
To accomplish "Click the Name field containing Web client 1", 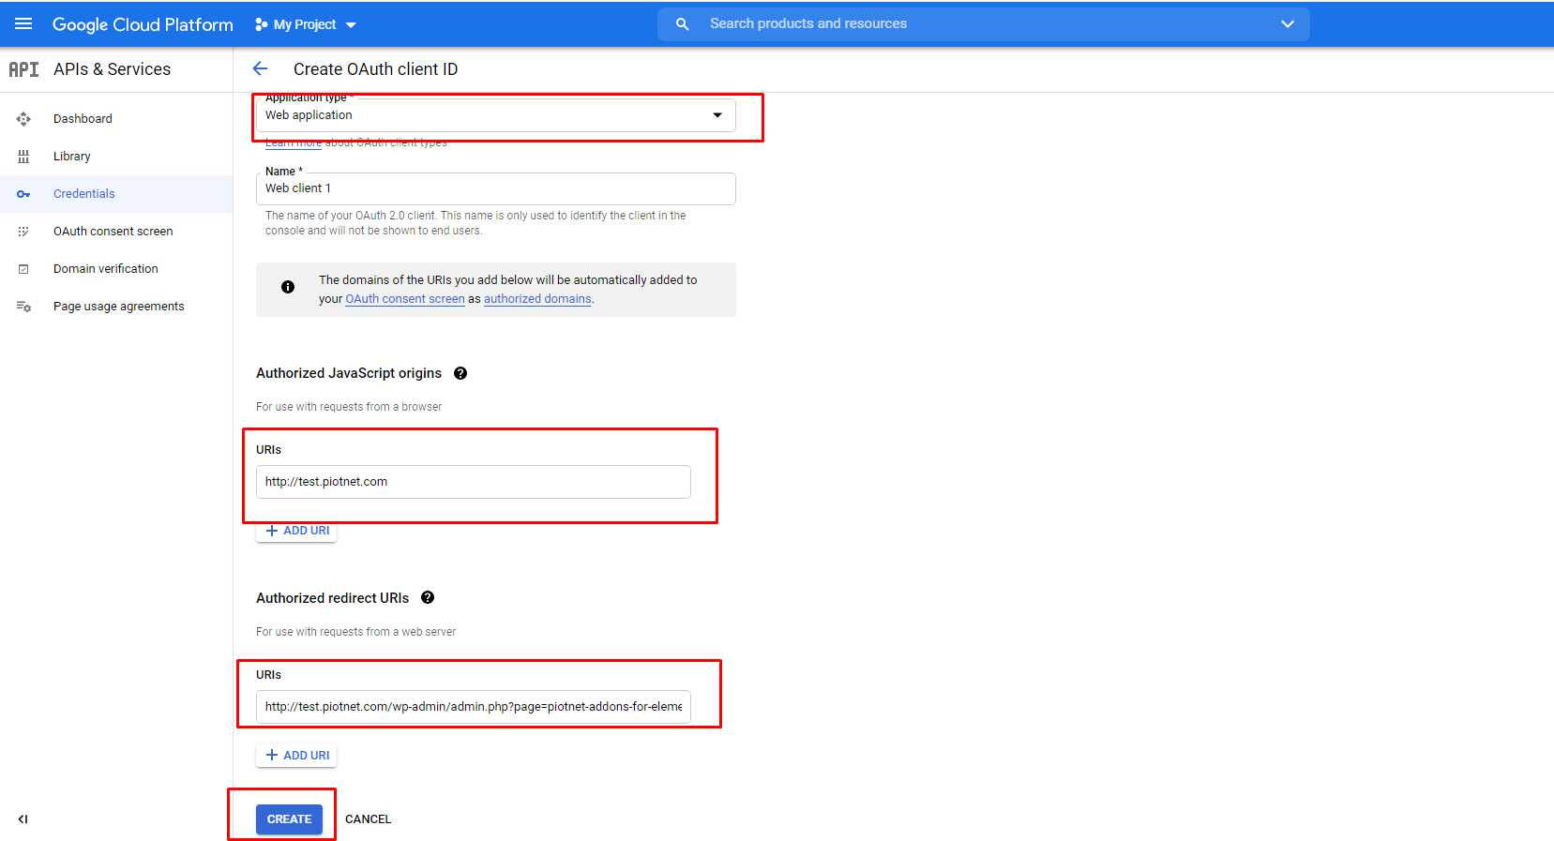I will (x=495, y=188).
